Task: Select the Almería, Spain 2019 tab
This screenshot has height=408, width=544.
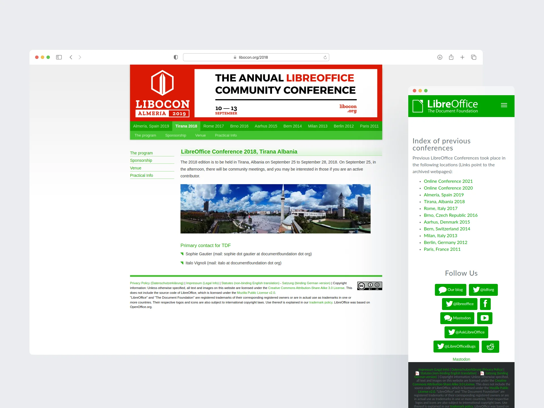Action: click(151, 126)
